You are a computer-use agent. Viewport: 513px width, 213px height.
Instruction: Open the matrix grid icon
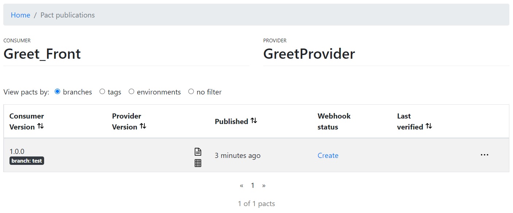coord(198,163)
